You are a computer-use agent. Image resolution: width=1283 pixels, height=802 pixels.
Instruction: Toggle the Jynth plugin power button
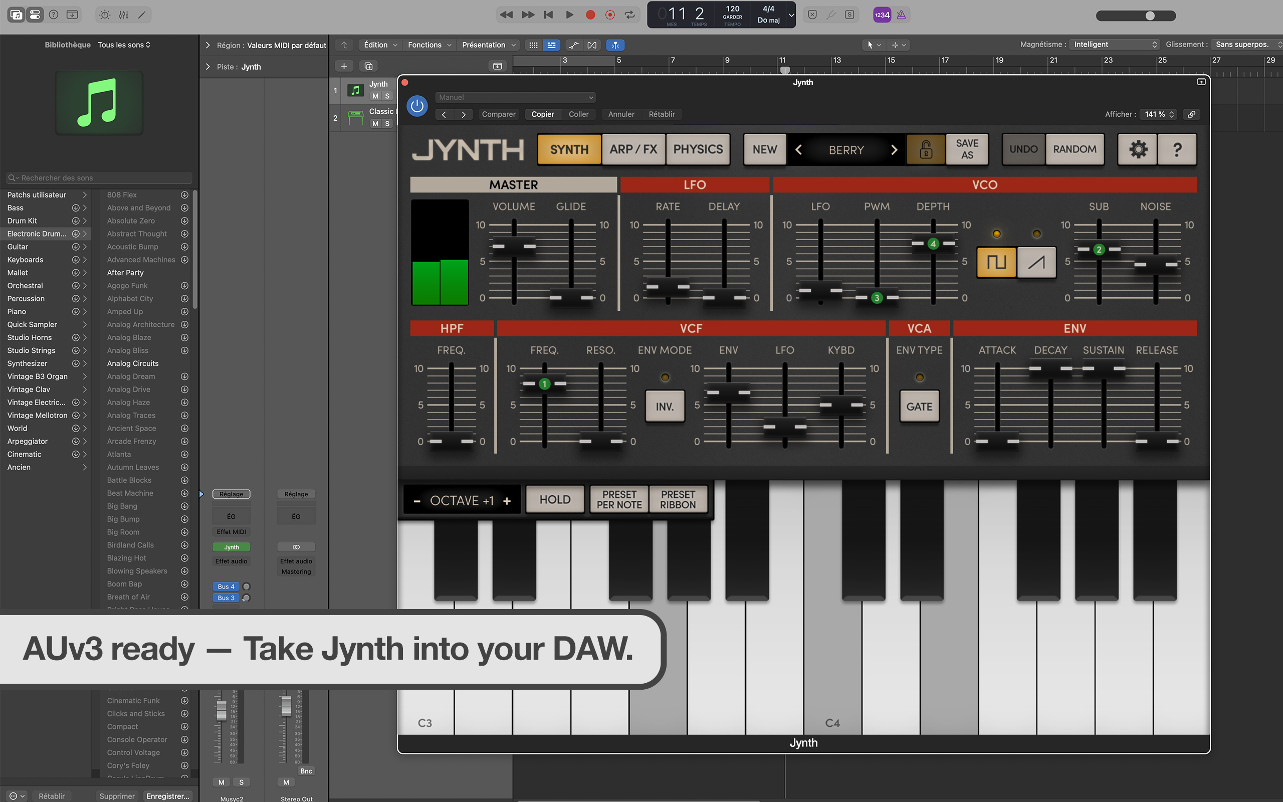tap(417, 106)
